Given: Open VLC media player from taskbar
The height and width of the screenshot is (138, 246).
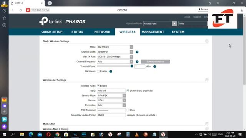Looking at the screenshot, I should click(x=137, y=135).
